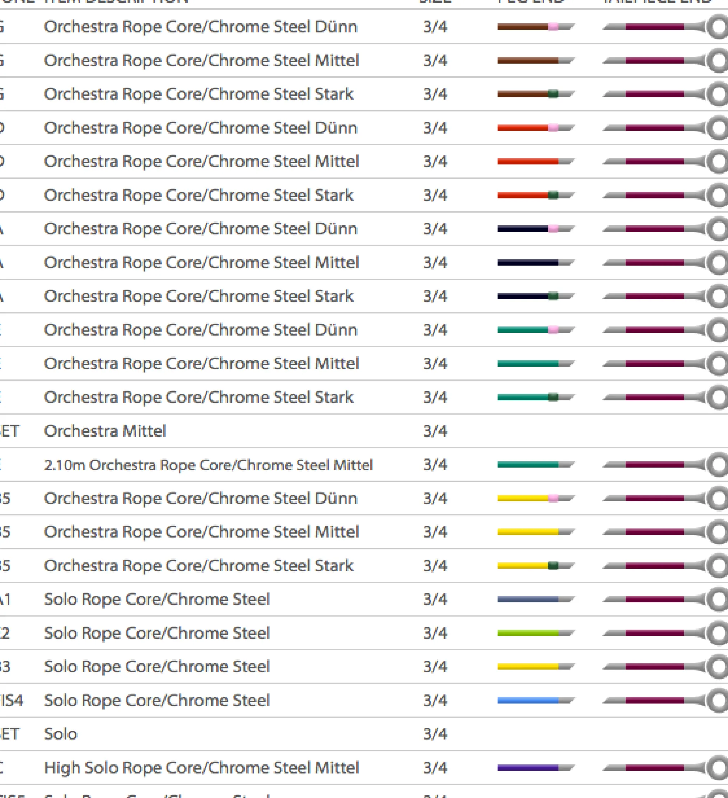The width and height of the screenshot is (728, 798).
Task: Click the purple peg end icon for High Solo
Action: pyautogui.click(x=535, y=767)
